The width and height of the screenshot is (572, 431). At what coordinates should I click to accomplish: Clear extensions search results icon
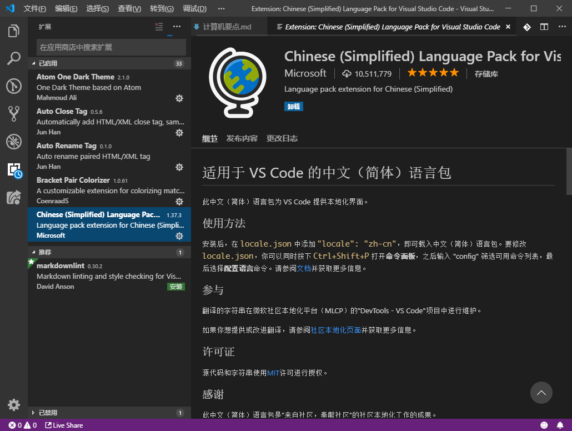tap(159, 27)
